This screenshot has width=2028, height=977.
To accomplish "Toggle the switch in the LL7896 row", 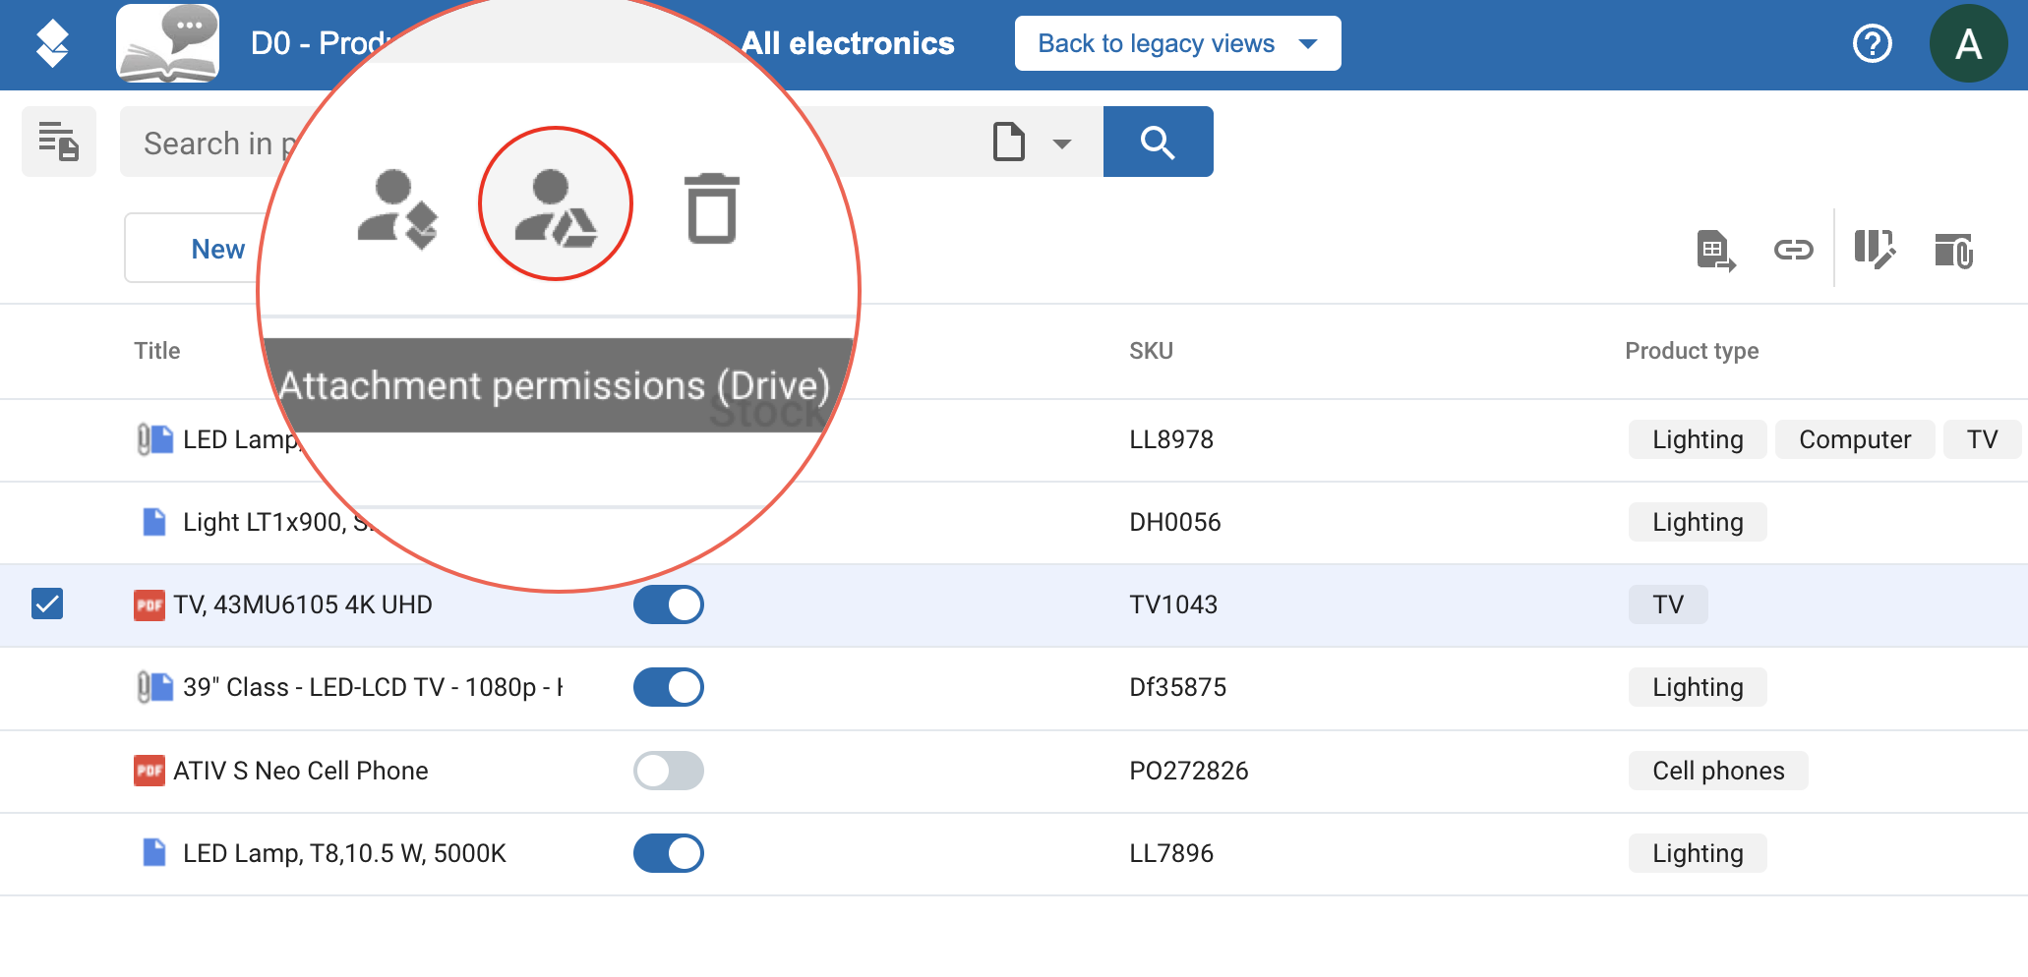I will (669, 853).
